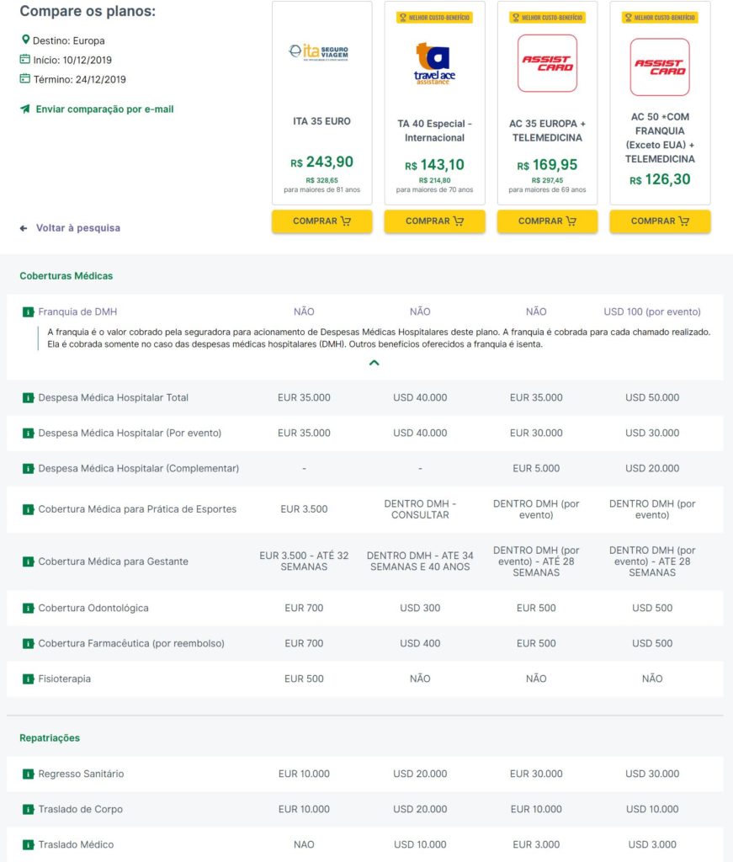Expand the Regresso Sanitário info
This screenshot has height=862, width=733.
click(x=29, y=774)
